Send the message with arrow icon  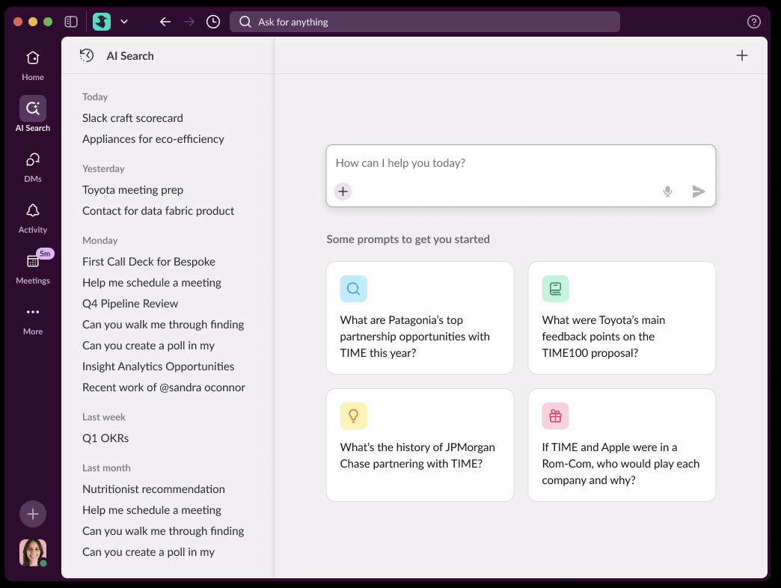699,192
